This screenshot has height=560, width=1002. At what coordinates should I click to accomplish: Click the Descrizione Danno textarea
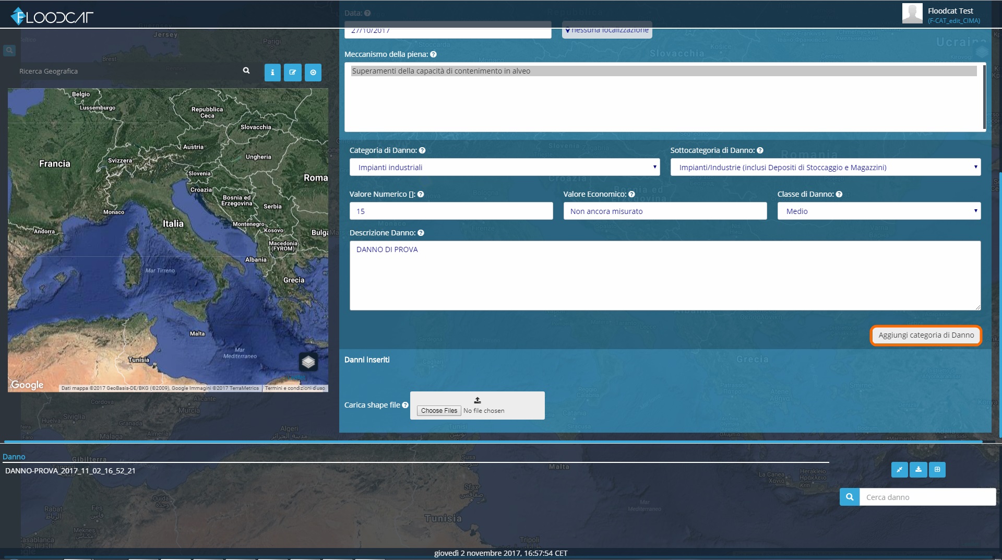(x=665, y=276)
